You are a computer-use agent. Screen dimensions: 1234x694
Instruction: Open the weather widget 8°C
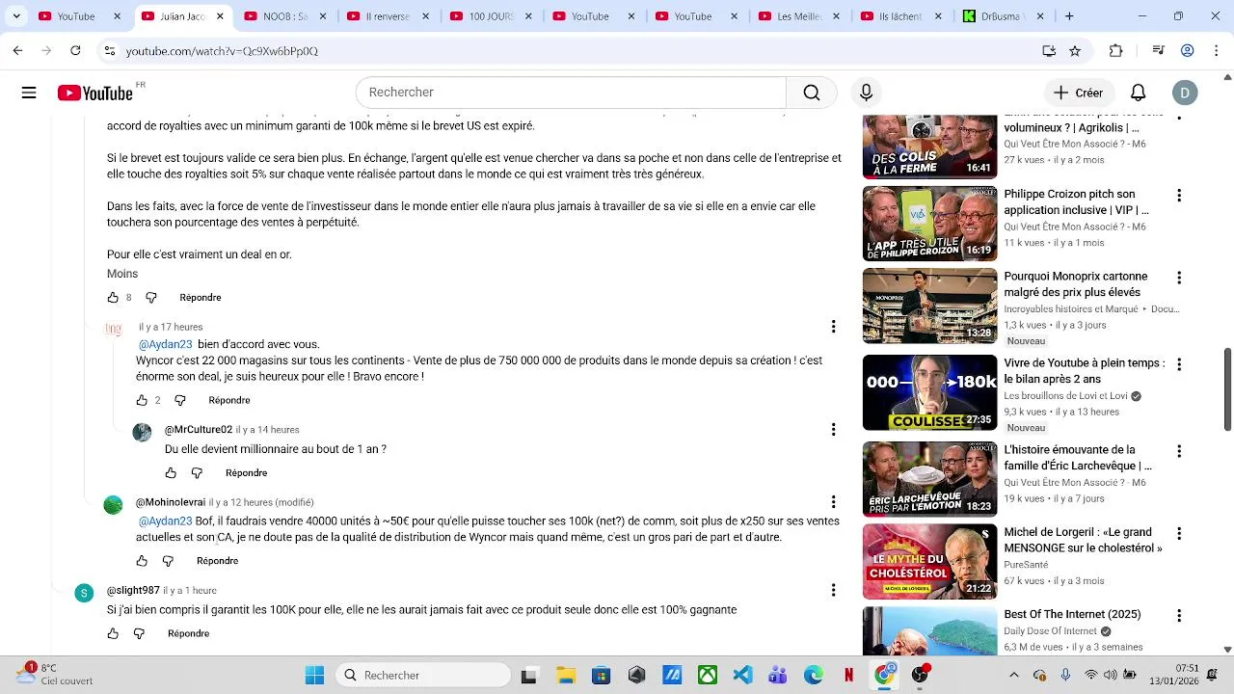55,675
